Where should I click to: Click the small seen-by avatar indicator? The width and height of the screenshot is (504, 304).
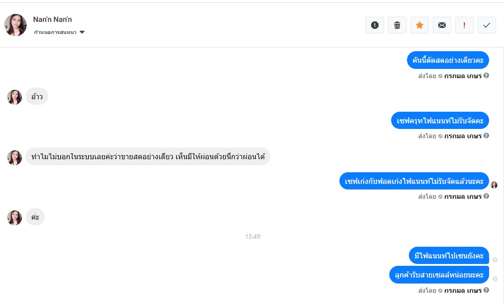tap(494, 185)
